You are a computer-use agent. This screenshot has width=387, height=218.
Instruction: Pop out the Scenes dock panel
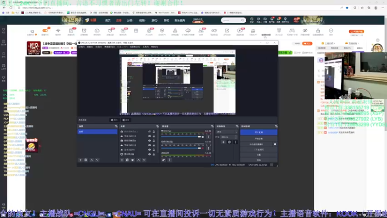[116, 126]
